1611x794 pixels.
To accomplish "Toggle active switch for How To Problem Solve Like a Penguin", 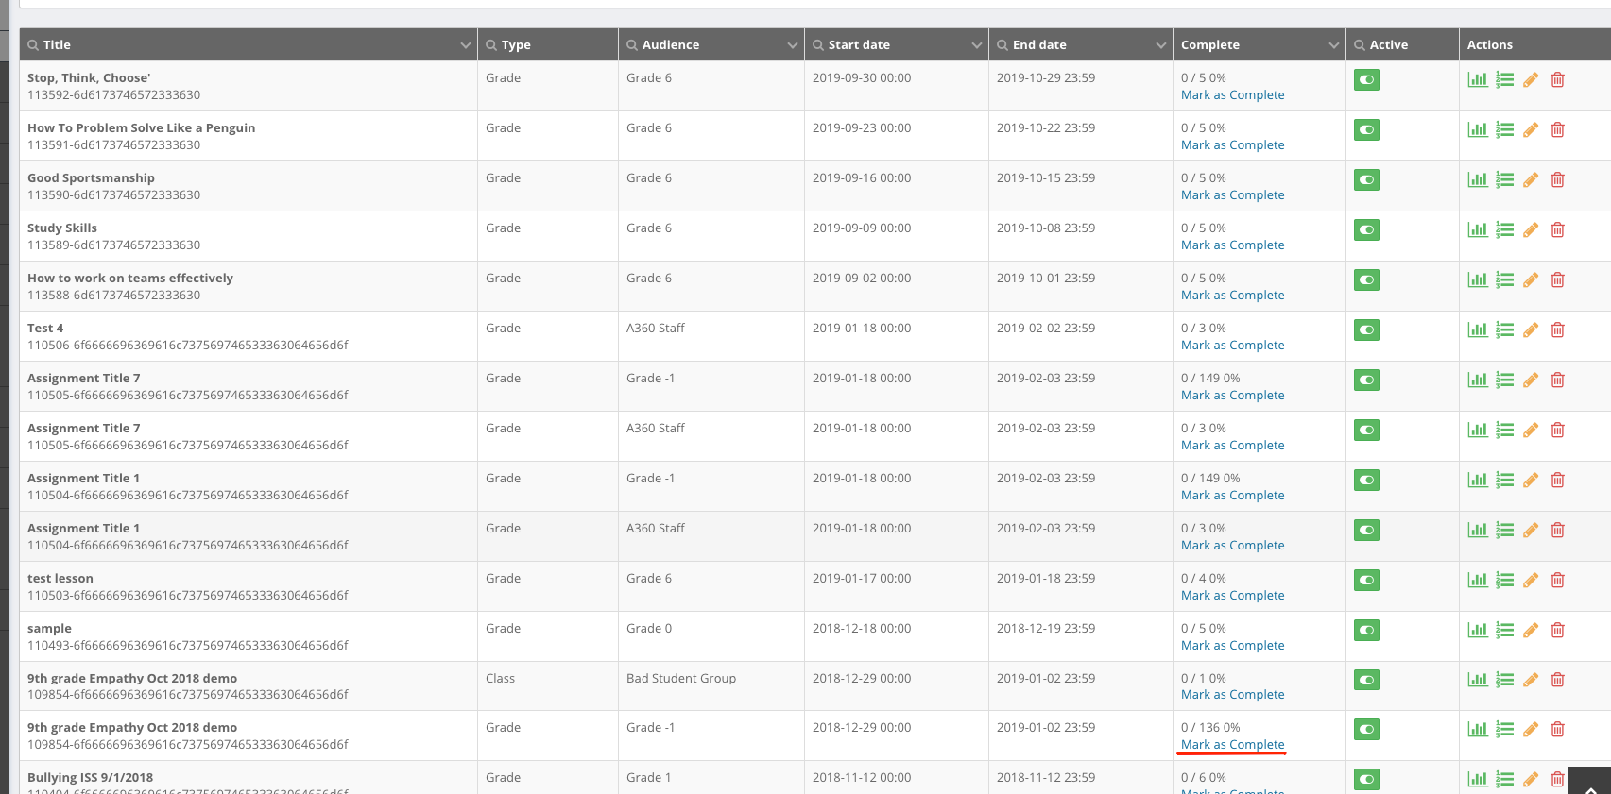I will point(1366,130).
